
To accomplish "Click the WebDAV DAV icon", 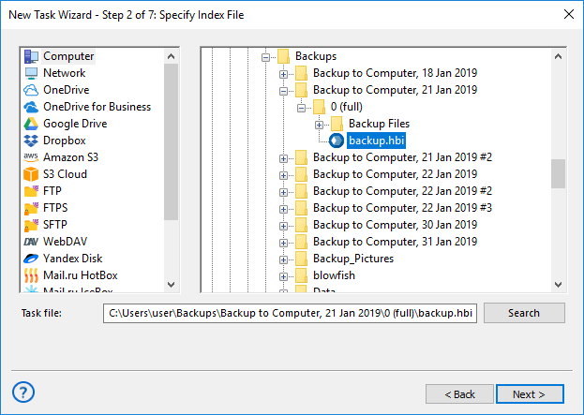I will [x=31, y=242].
